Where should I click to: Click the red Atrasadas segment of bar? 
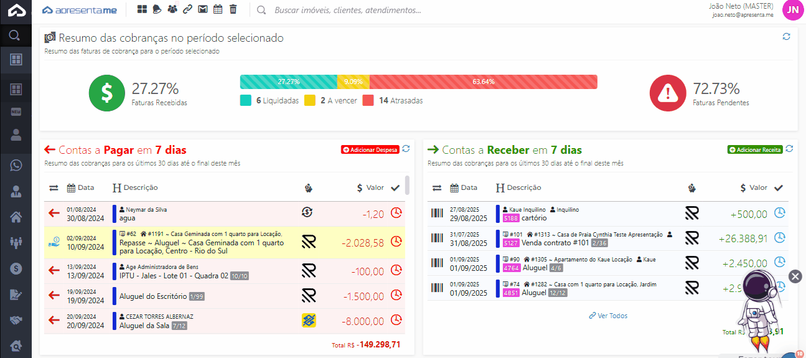pos(483,82)
